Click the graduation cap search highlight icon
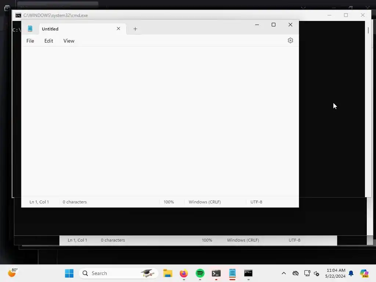Image resolution: width=376 pixels, height=282 pixels. pos(147,273)
